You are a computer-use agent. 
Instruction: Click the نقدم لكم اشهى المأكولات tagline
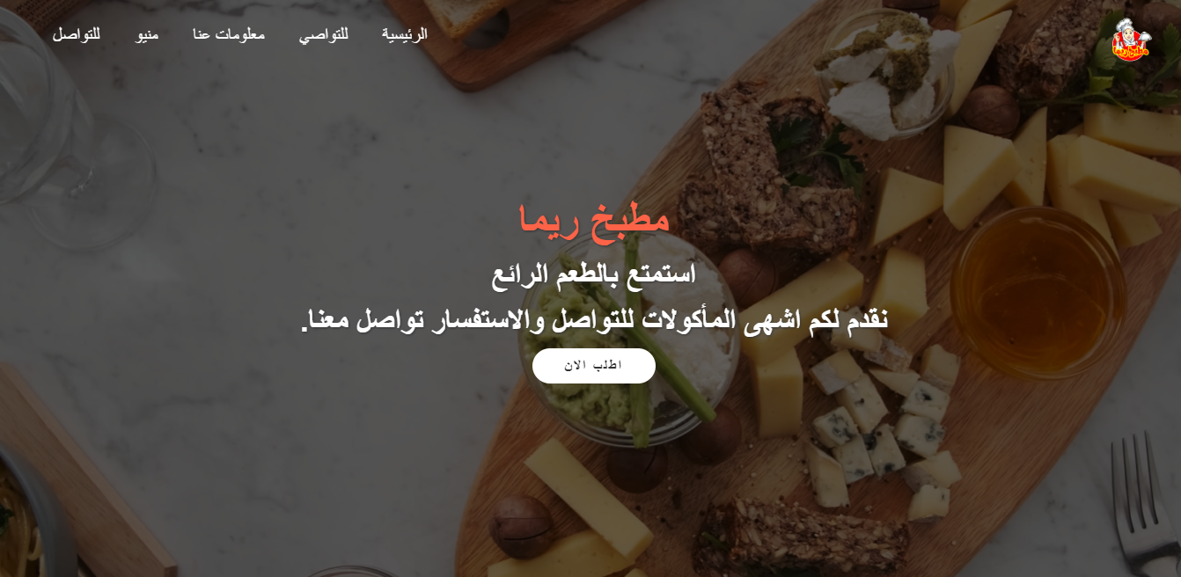[594, 319]
